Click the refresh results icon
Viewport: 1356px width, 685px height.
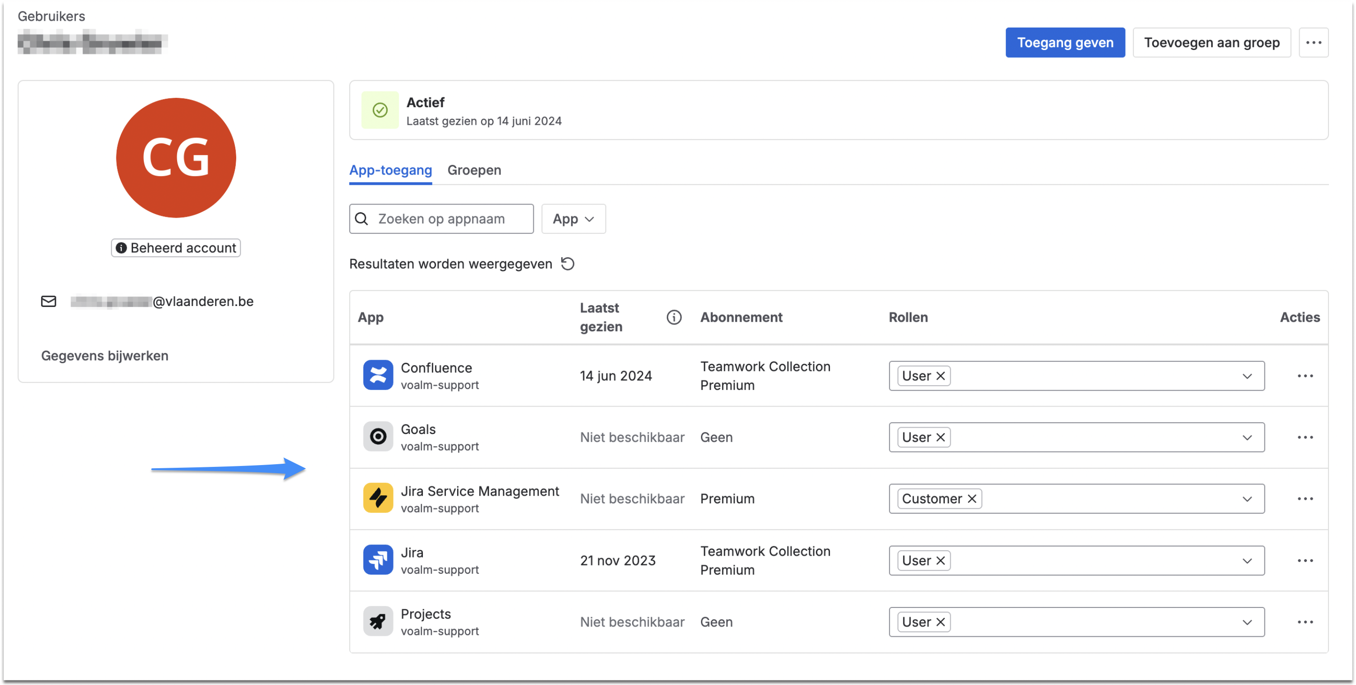[568, 264]
